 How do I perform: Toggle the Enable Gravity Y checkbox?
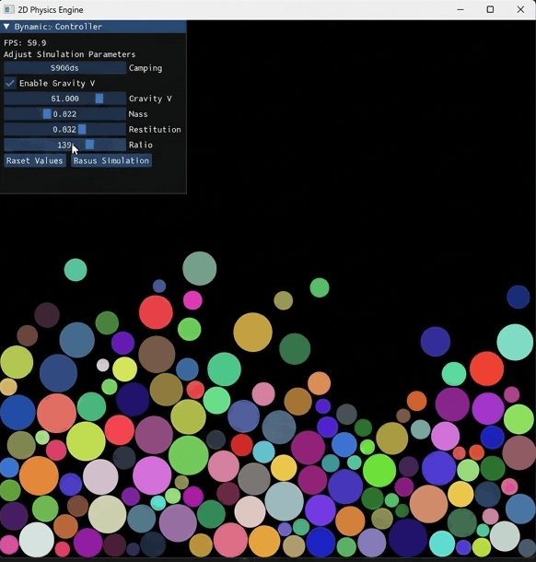point(10,83)
